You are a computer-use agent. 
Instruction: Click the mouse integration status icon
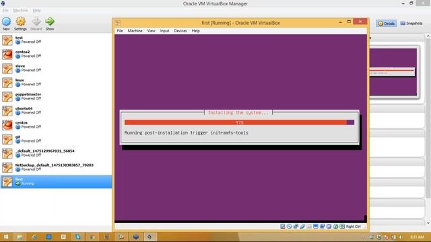pos(335,227)
